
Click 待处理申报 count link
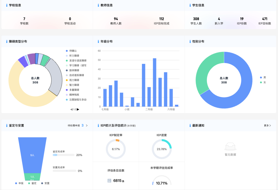[x=83, y=125]
